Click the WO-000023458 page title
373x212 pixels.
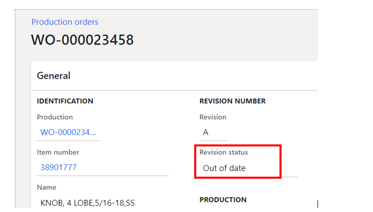click(82, 40)
